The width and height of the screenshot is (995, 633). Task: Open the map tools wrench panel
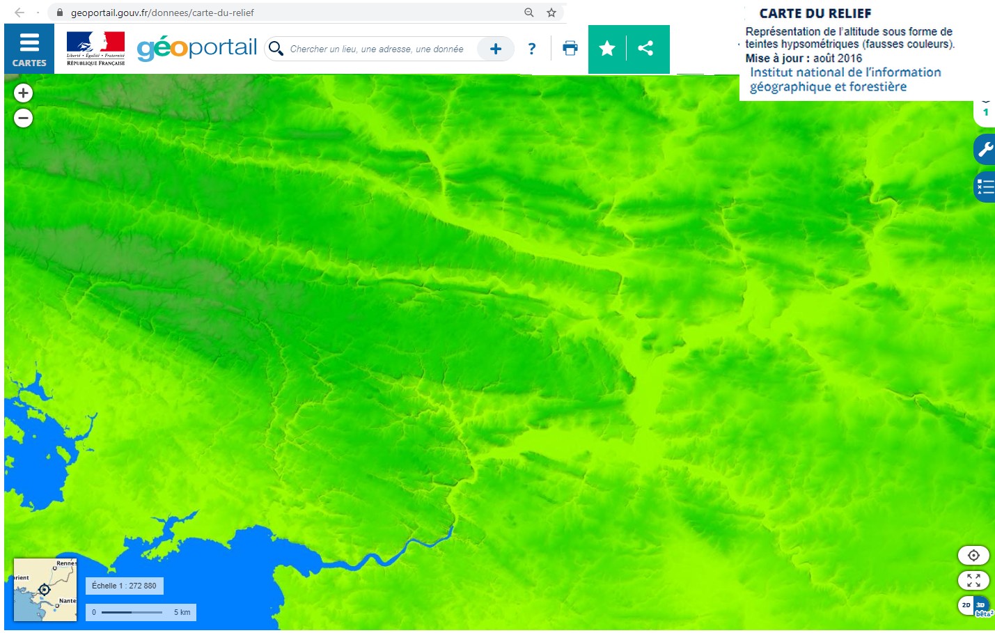point(985,149)
